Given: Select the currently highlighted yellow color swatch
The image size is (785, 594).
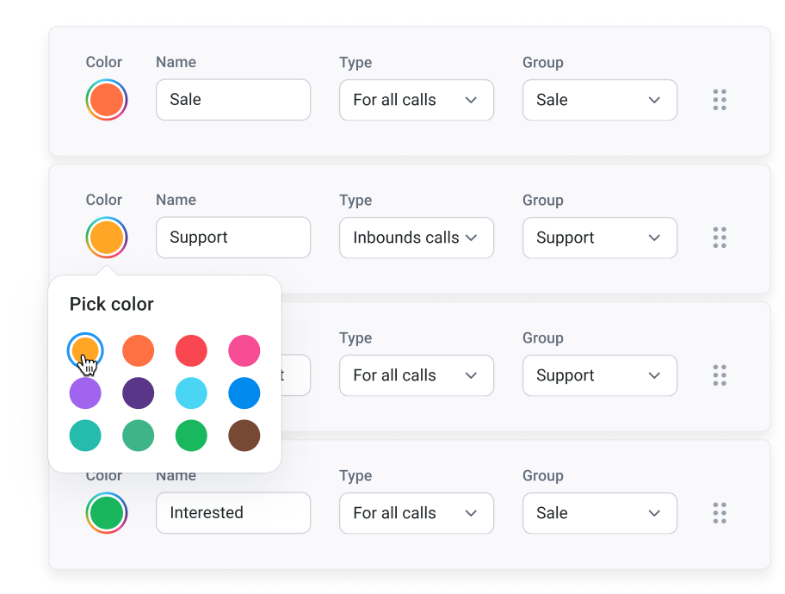Looking at the screenshot, I should pos(85,350).
